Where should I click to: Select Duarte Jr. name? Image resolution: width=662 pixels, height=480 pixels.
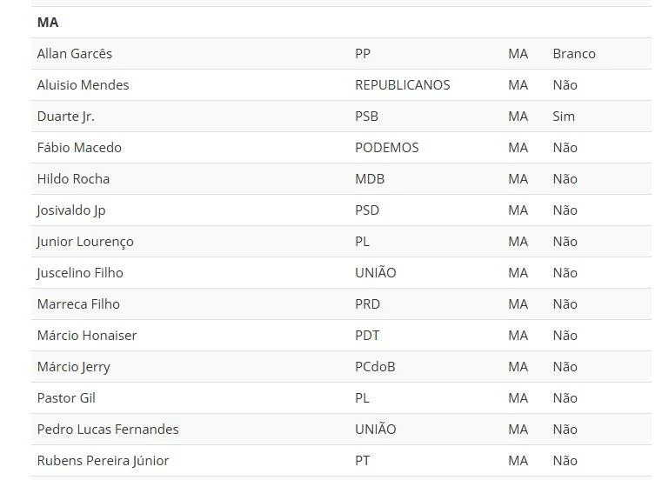coord(66,117)
